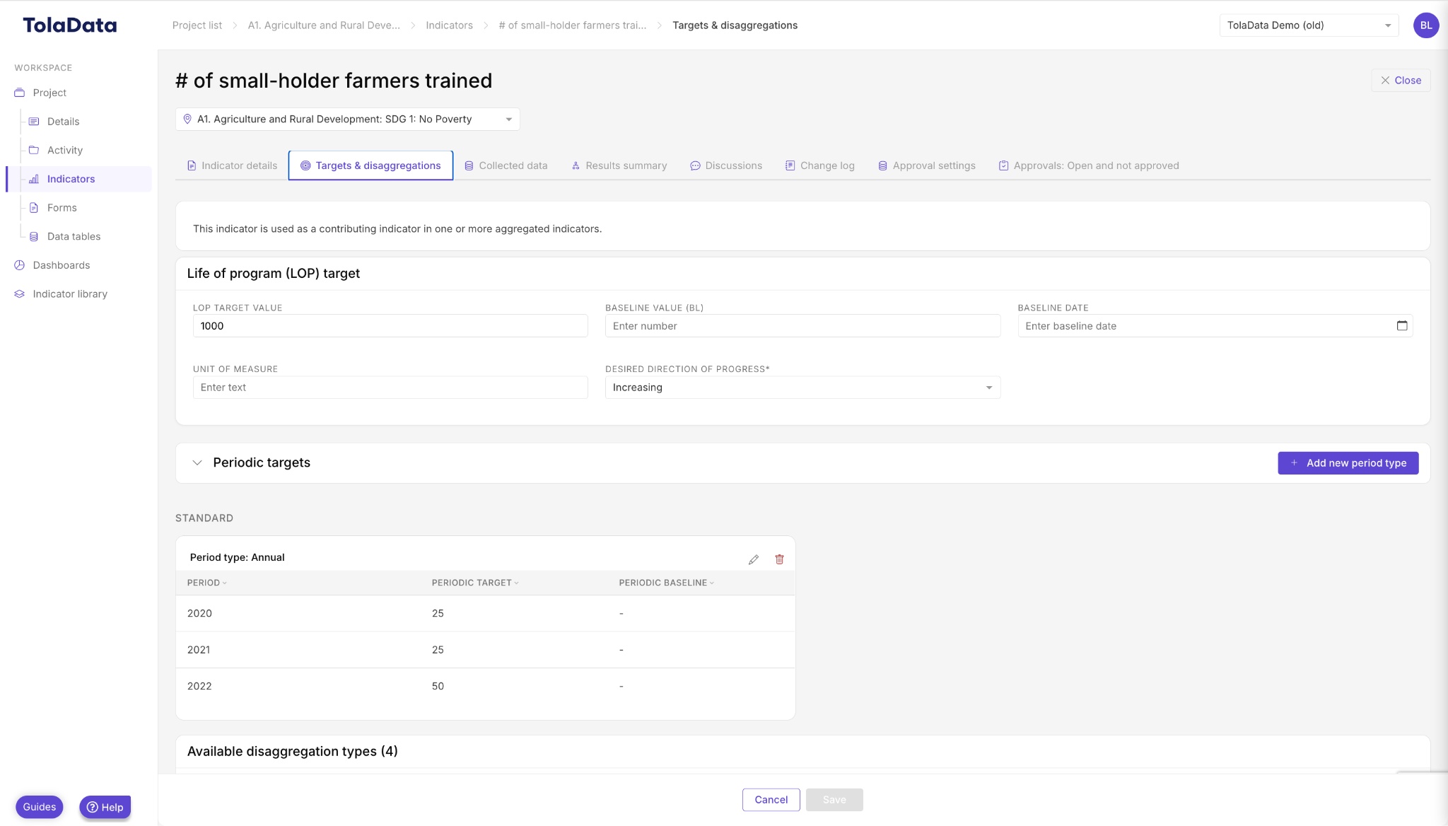This screenshot has width=1448, height=826.
Task: Sort by PERIODIC TARGET column header
Action: click(x=475, y=583)
